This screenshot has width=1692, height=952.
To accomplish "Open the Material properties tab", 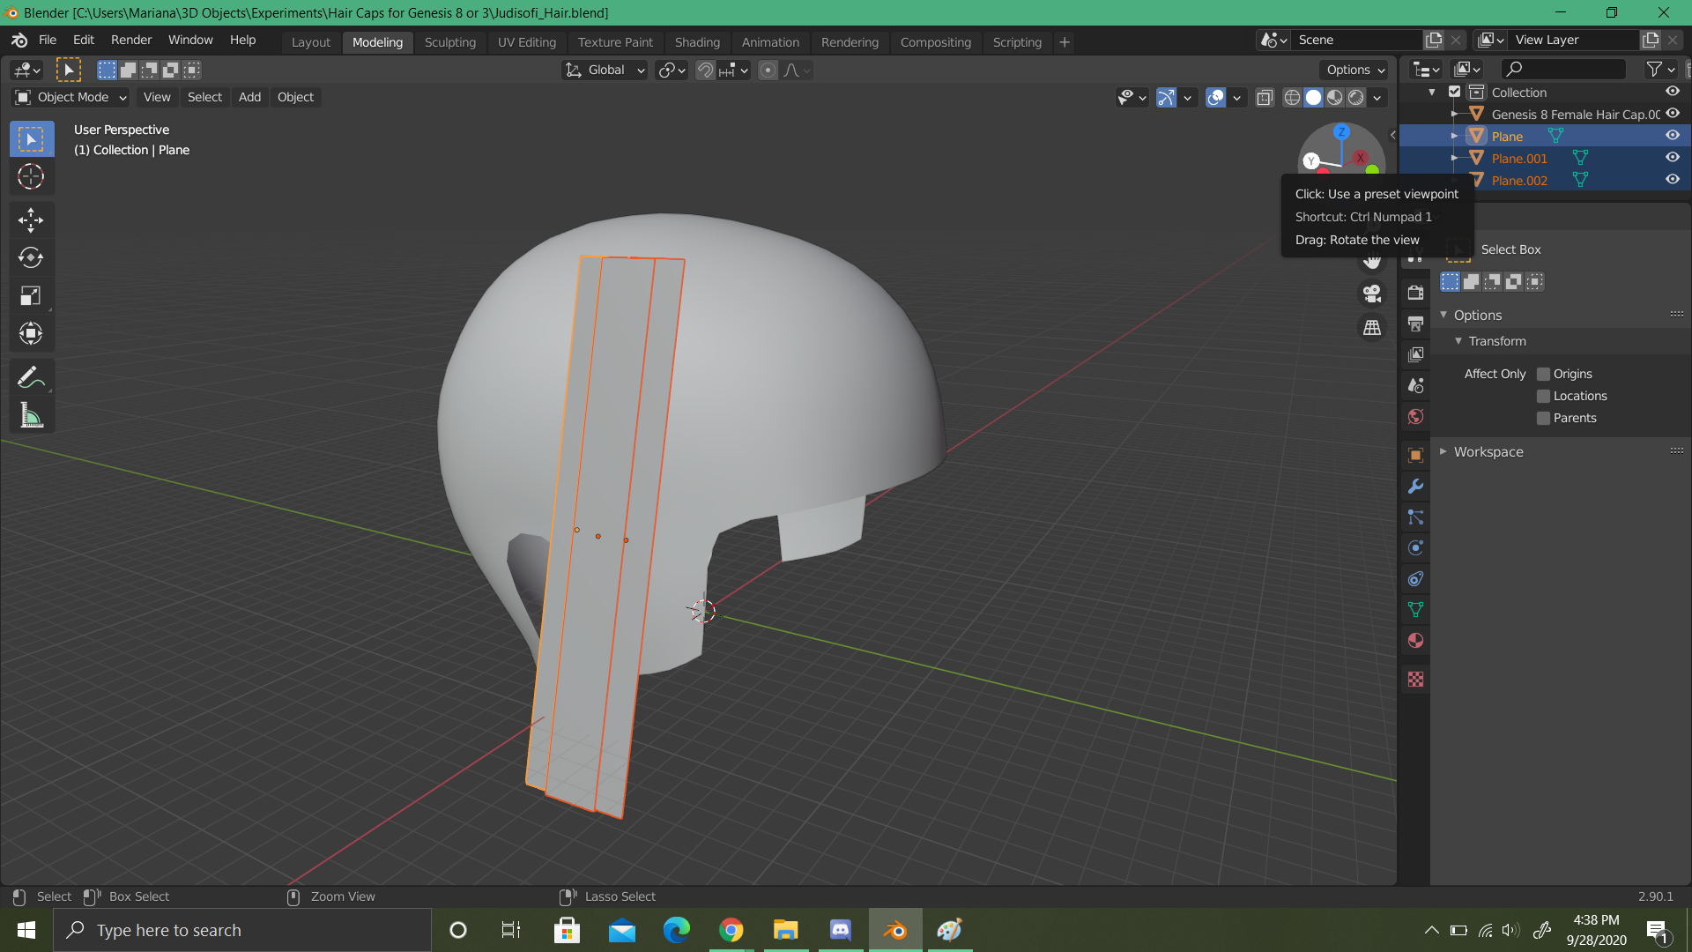I will [1415, 641].
